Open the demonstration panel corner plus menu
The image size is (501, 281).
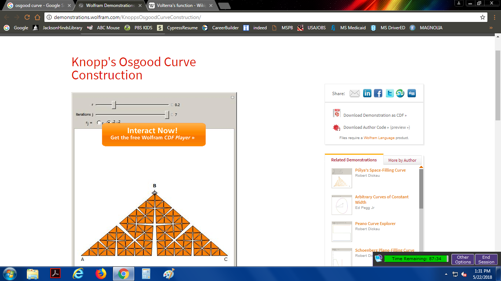coord(233,97)
